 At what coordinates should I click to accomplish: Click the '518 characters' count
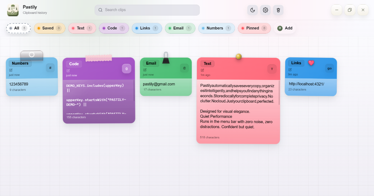tap(210, 137)
